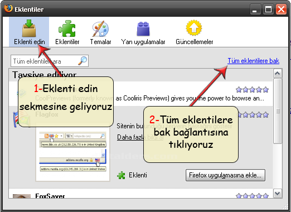Click Firefox uygulamasına ekle button
The image size is (291, 212).
[x=225, y=175]
